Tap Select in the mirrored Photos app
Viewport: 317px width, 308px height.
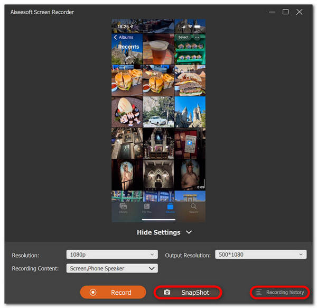(x=183, y=37)
